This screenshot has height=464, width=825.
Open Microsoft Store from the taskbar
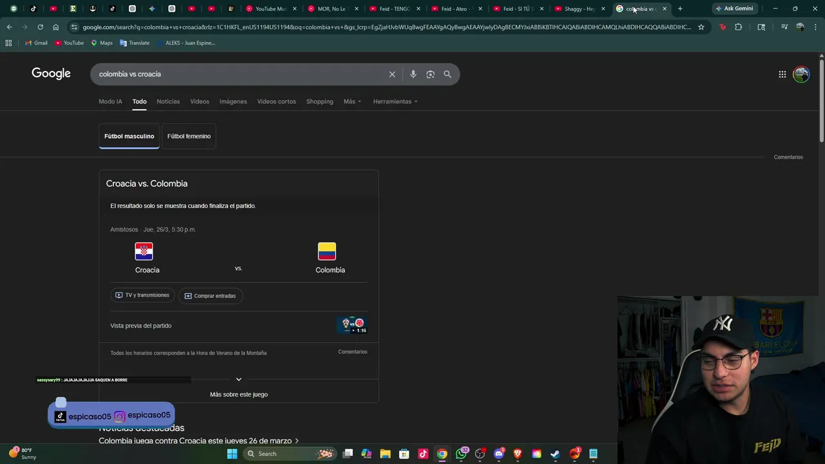404,454
